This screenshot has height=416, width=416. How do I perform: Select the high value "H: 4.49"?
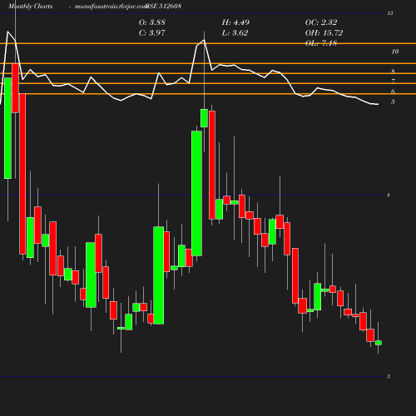pyautogui.click(x=235, y=22)
